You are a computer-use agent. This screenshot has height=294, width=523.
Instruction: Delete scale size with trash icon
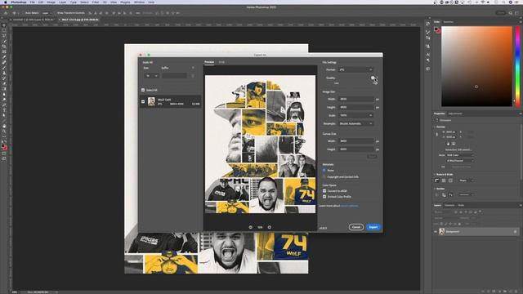pos(193,76)
